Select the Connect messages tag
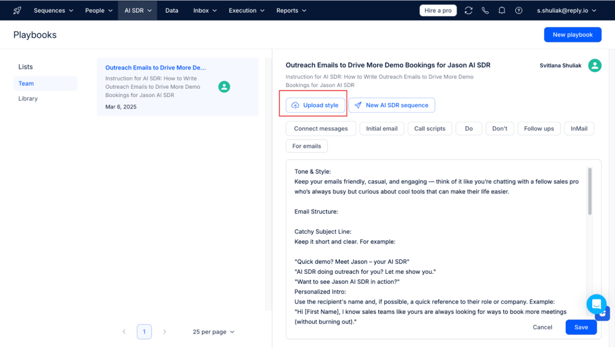The image size is (615, 348). (x=321, y=129)
